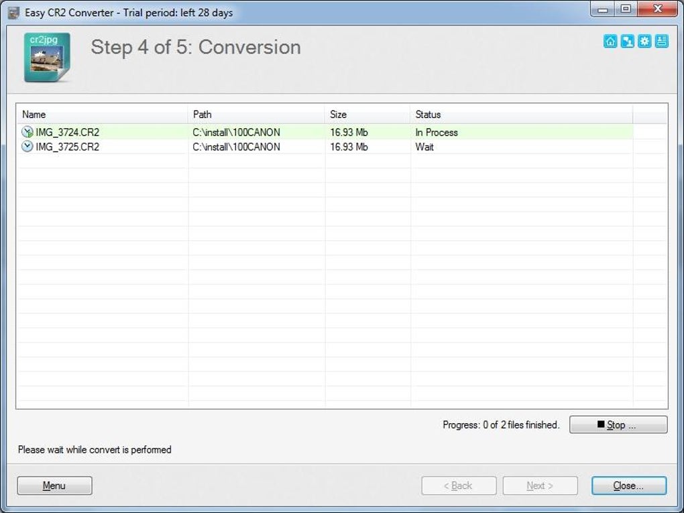Click the disabled Next button
The image size is (684, 513).
(x=540, y=486)
